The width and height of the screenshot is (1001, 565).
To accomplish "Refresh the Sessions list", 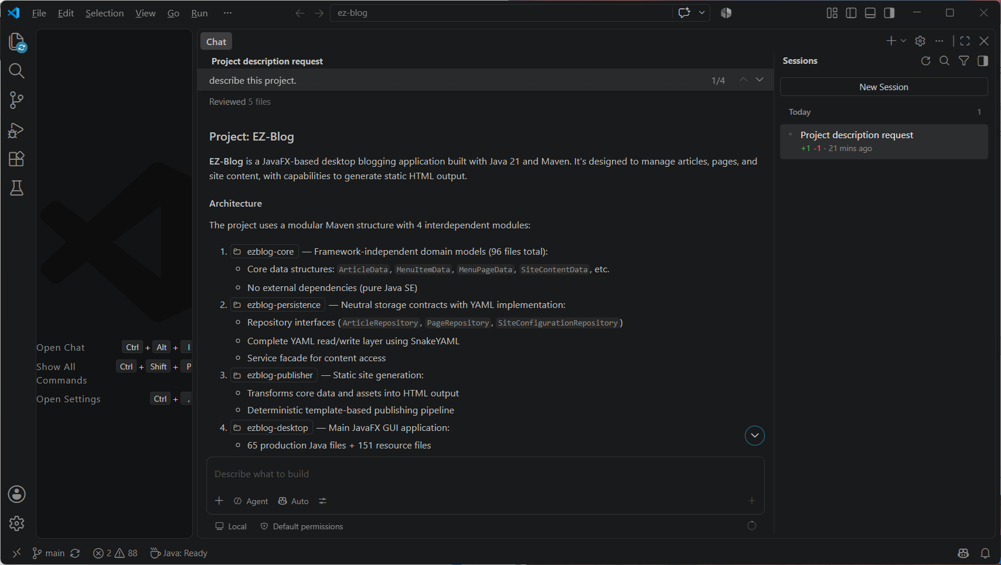I will [925, 61].
